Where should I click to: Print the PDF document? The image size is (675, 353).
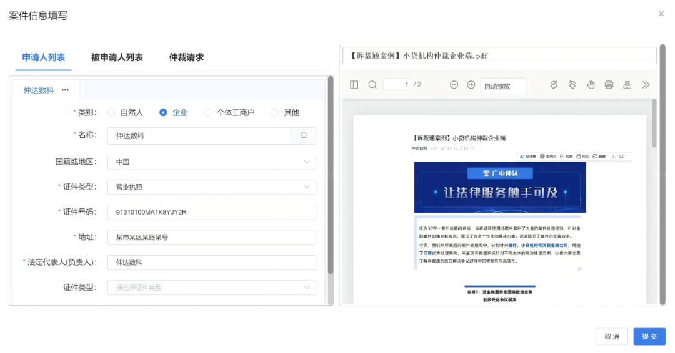(x=609, y=85)
